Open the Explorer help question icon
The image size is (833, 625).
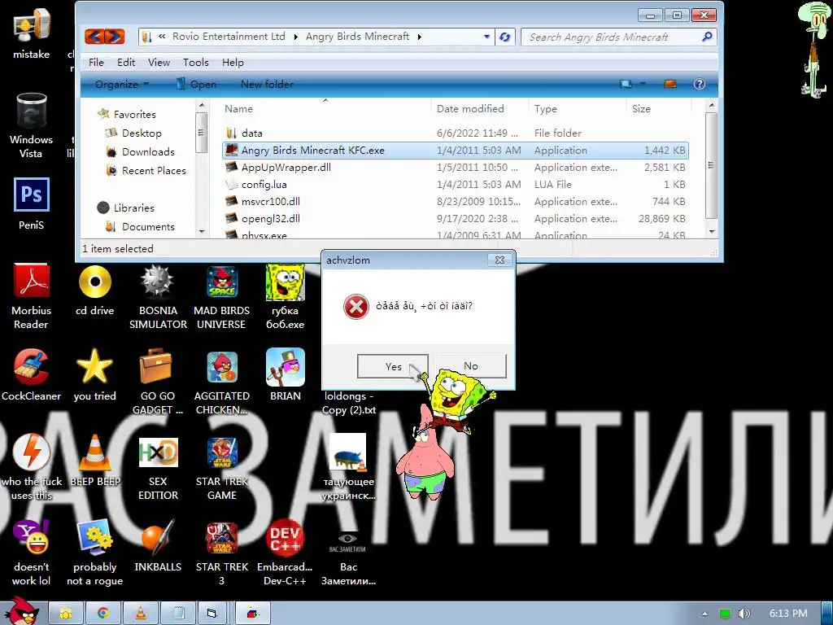[700, 84]
